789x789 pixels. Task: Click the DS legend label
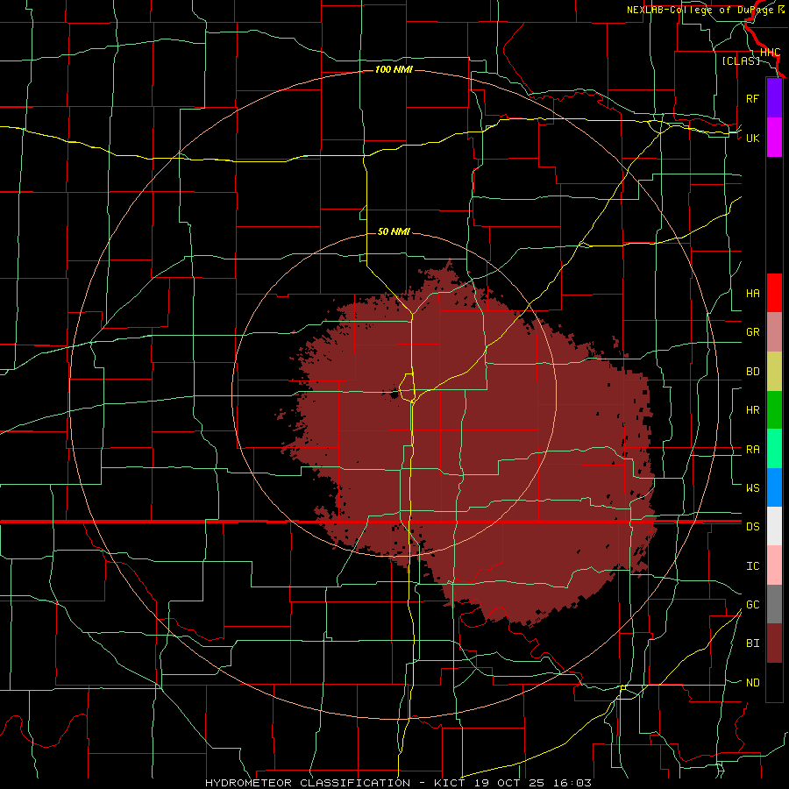coord(752,527)
